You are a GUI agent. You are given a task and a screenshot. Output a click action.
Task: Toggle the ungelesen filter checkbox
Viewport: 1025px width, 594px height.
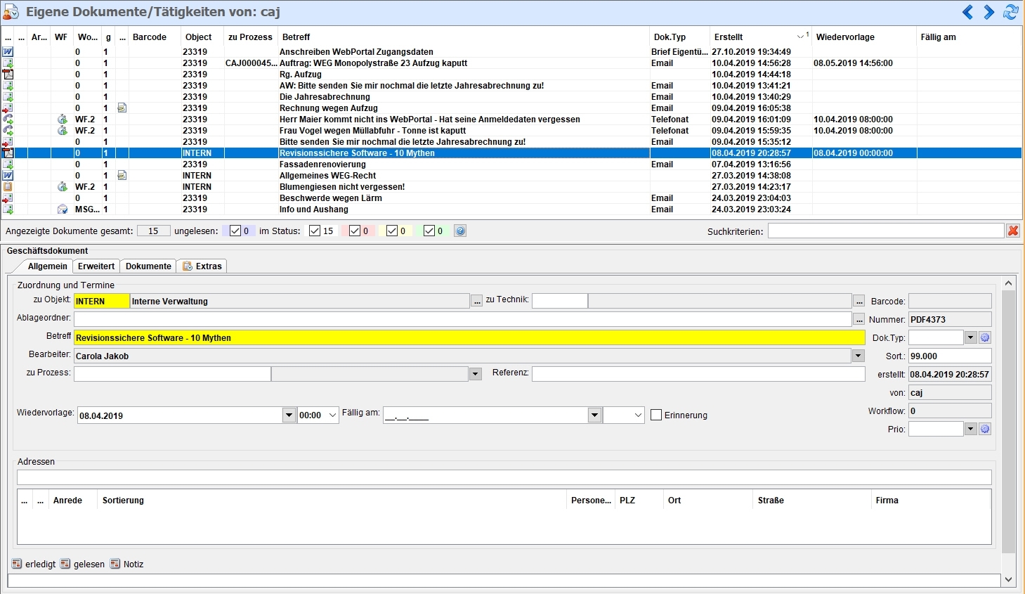click(x=235, y=231)
